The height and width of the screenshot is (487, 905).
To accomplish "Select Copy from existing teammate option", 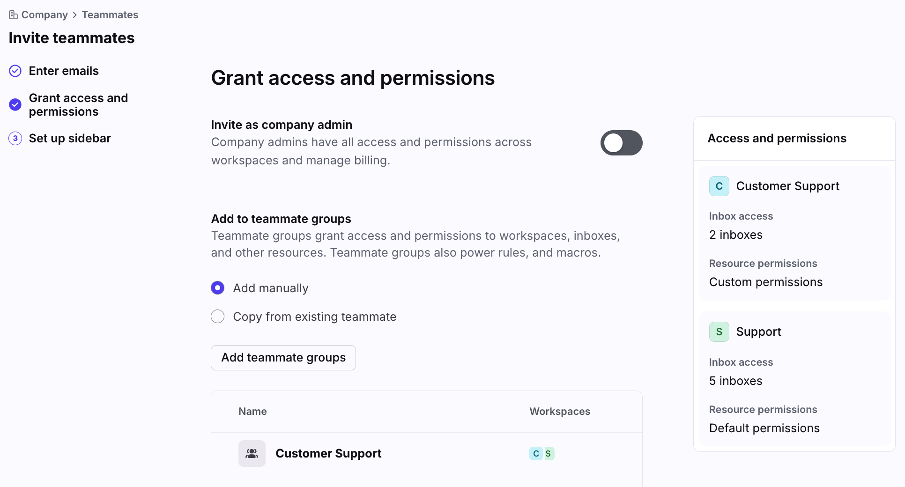I will point(218,317).
